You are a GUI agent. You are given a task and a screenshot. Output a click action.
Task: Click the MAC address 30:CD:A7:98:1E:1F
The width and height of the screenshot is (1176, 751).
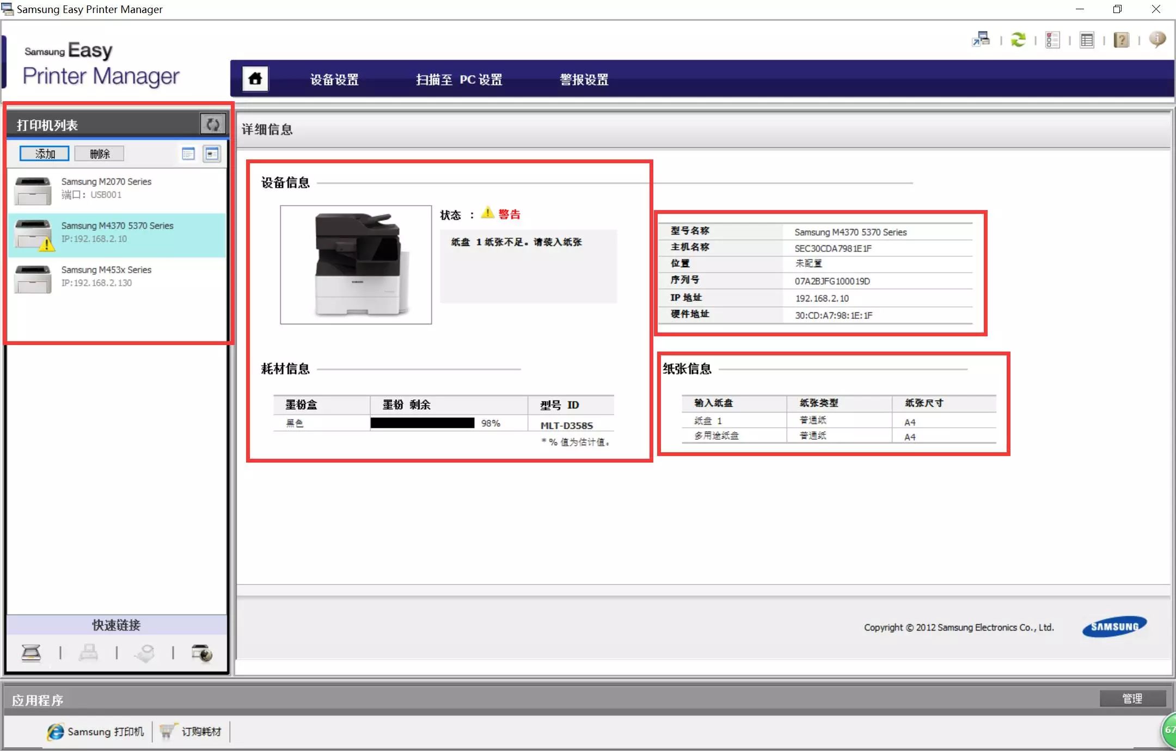click(x=834, y=315)
